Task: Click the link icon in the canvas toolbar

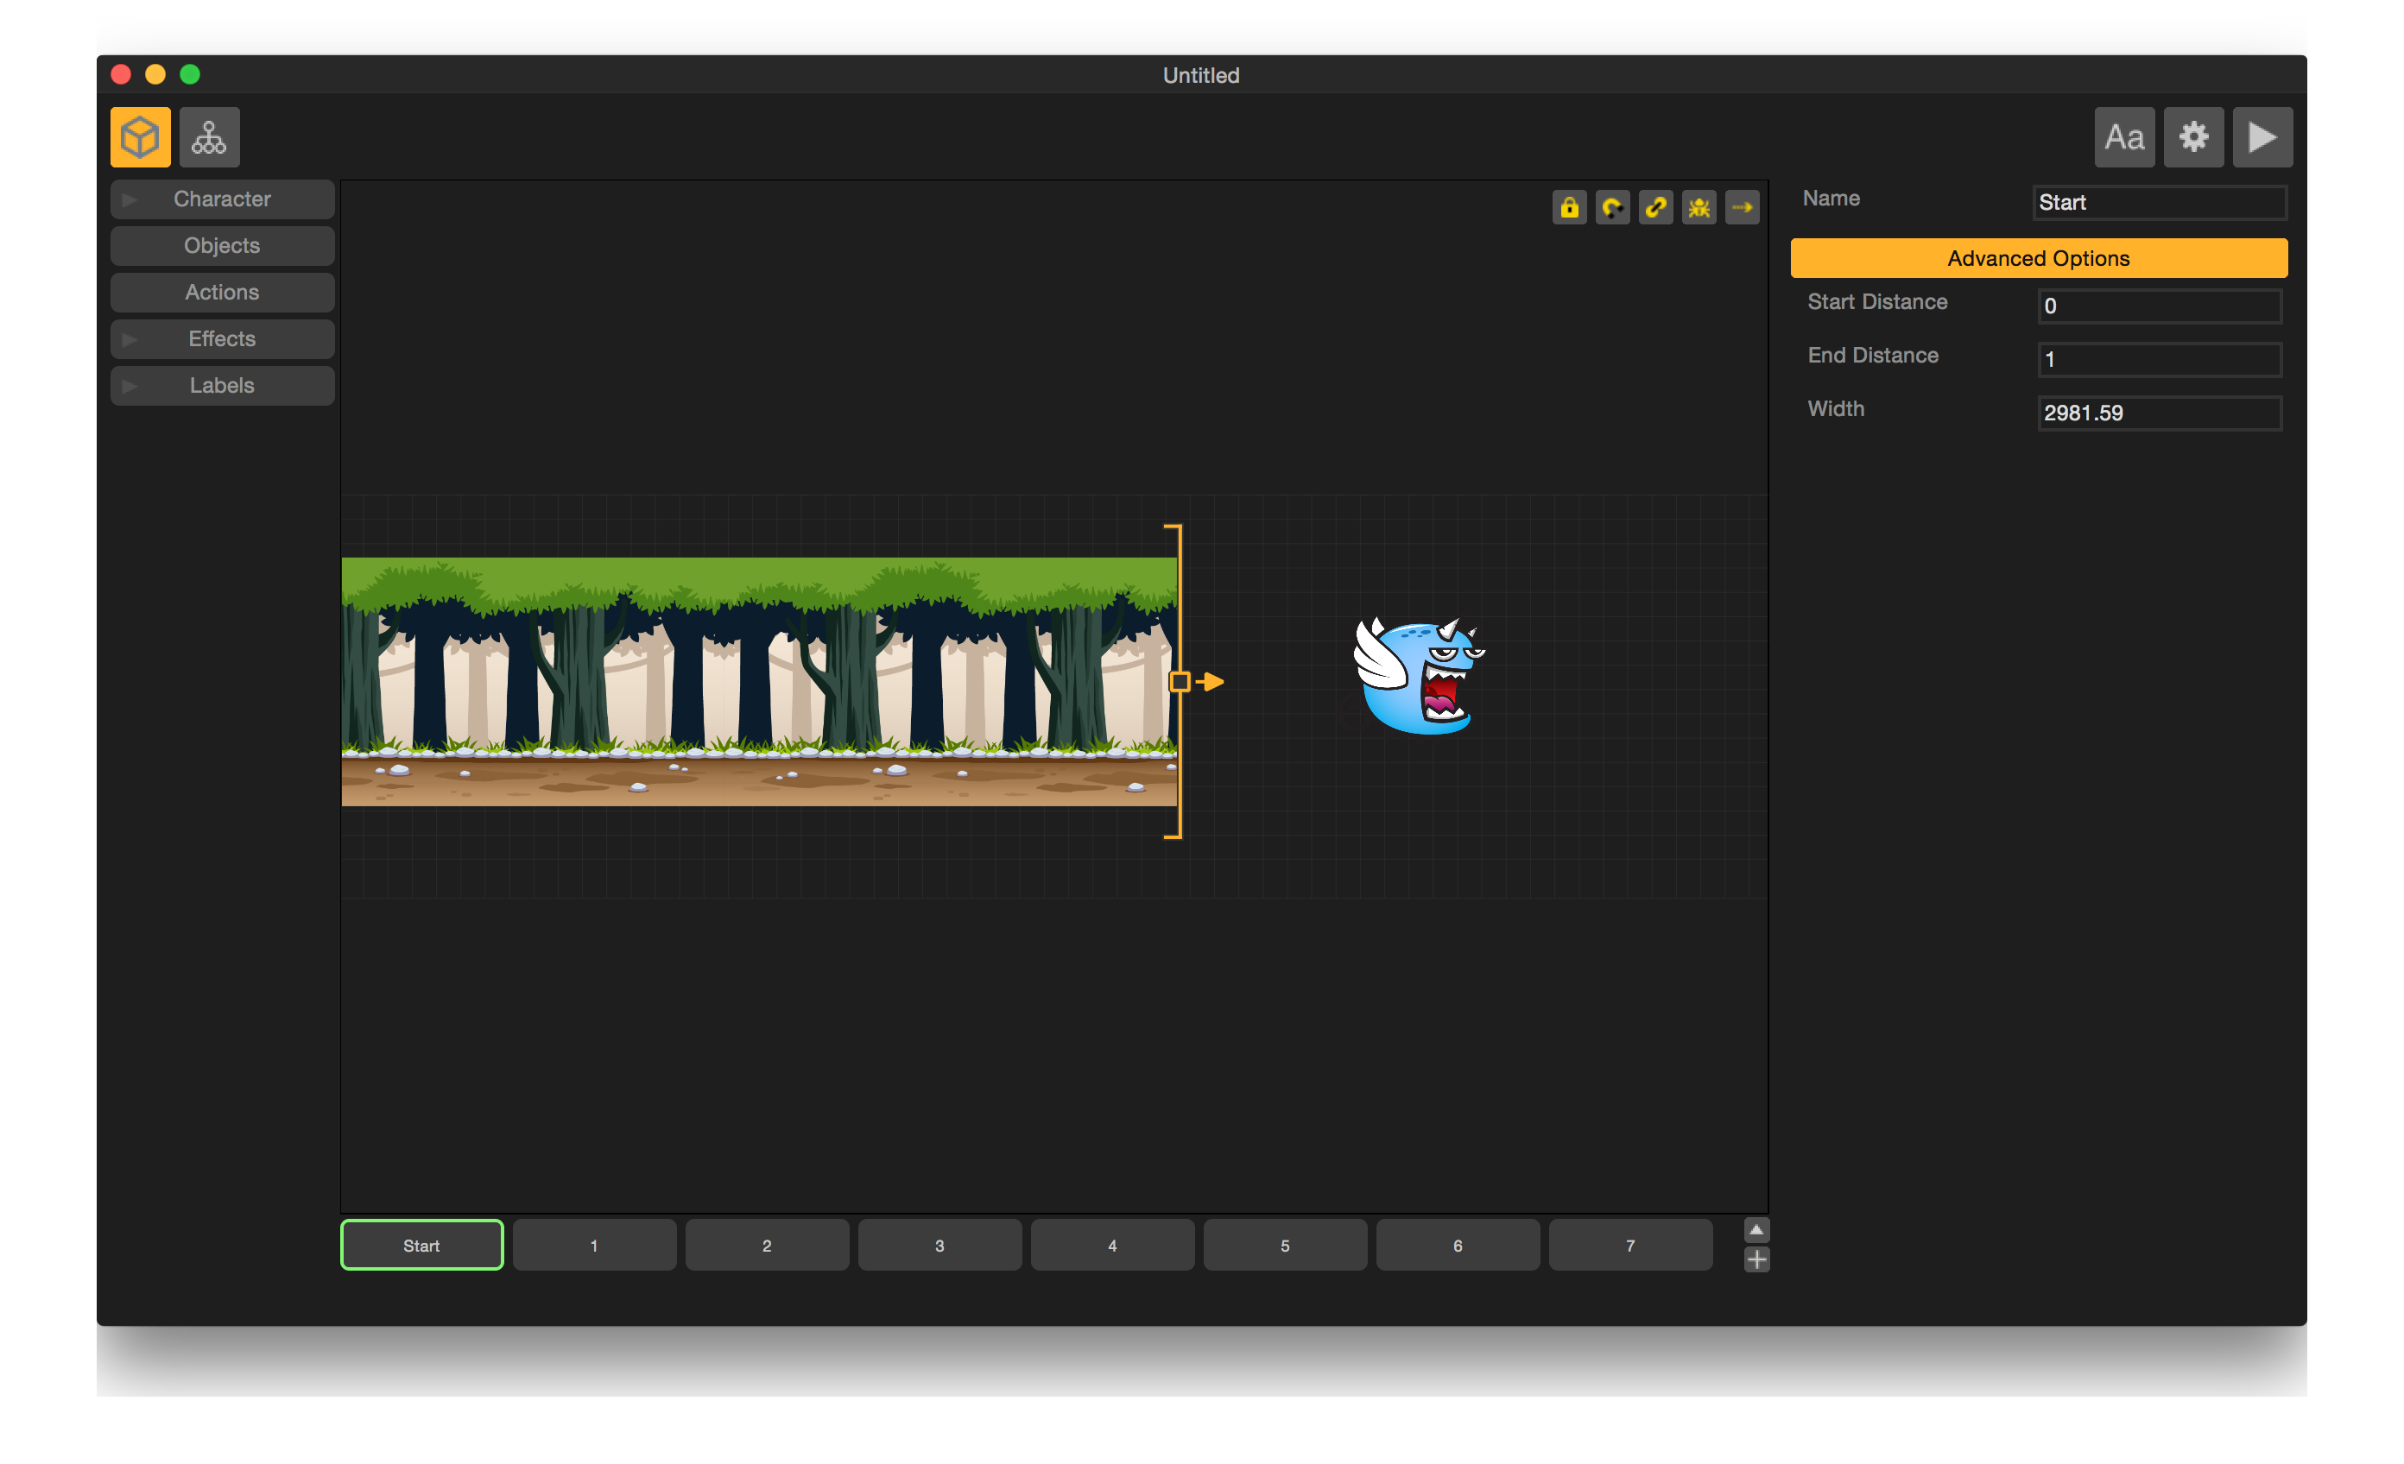Action: click(x=1655, y=207)
